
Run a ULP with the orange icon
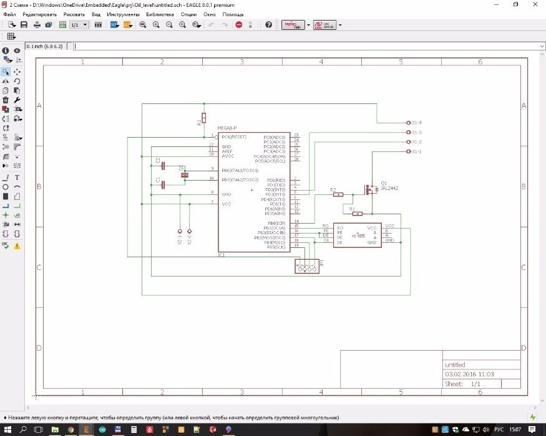[128, 25]
